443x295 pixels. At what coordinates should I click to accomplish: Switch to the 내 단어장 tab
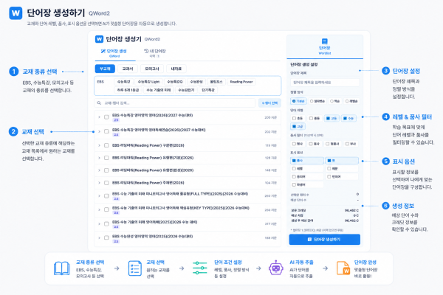(154, 53)
